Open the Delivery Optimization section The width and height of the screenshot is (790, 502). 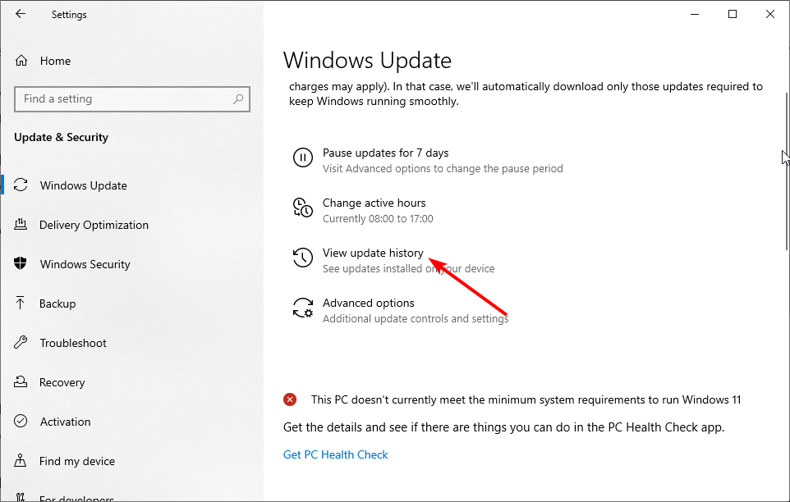pyautogui.click(x=94, y=225)
